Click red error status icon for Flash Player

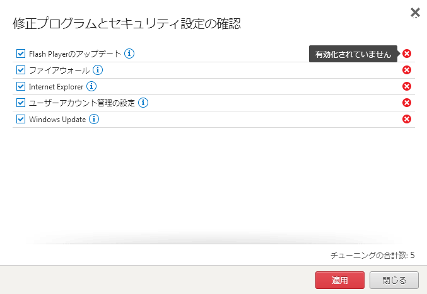[407, 54]
